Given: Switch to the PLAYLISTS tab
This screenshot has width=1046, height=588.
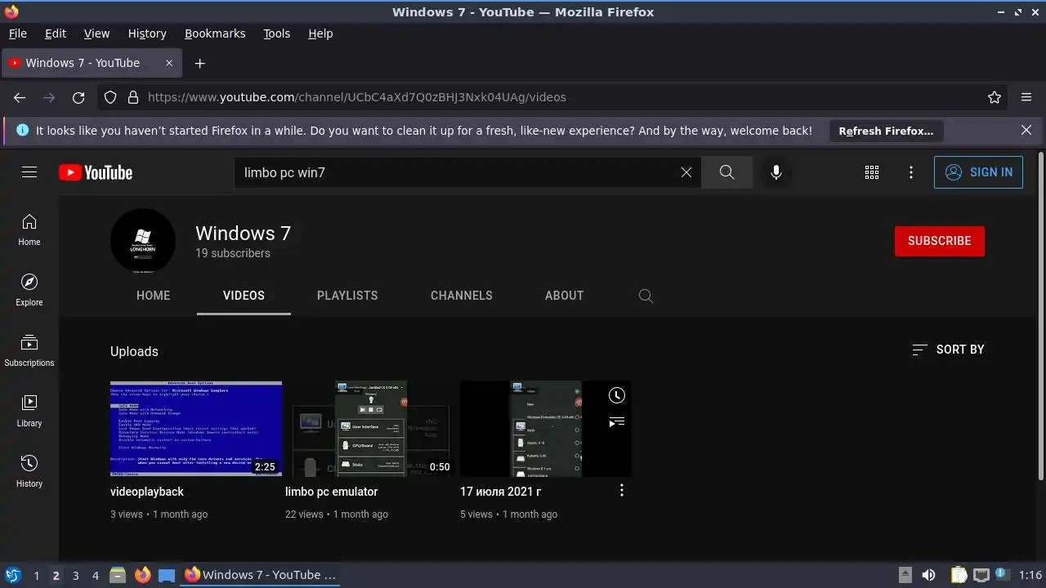Looking at the screenshot, I should (x=347, y=296).
